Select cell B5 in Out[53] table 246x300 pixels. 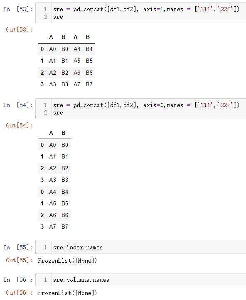(x=89, y=61)
